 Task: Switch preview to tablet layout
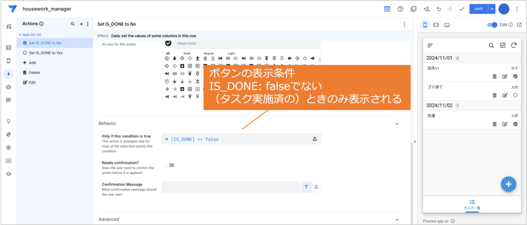pos(436,25)
